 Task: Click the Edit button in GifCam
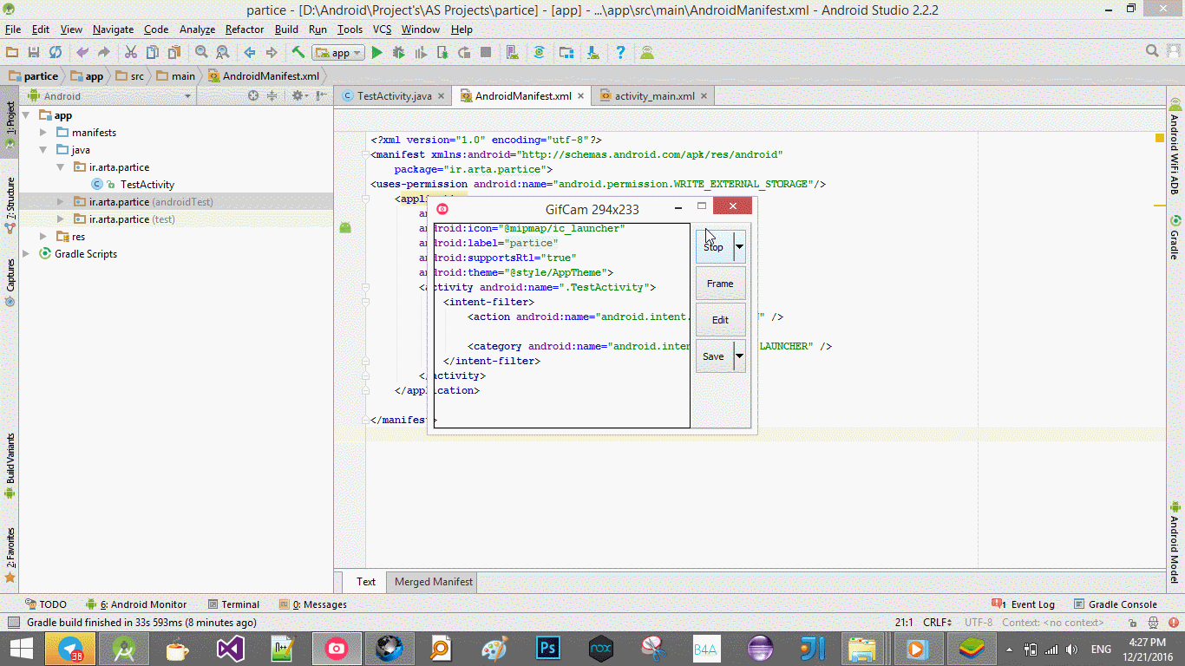(x=720, y=320)
